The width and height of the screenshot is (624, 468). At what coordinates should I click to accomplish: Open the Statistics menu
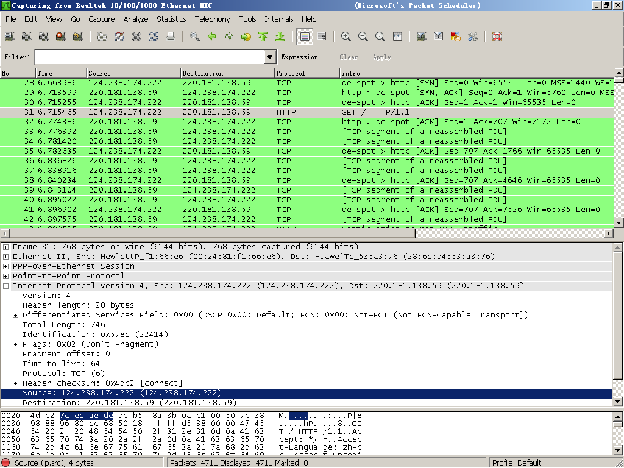[x=171, y=19]
